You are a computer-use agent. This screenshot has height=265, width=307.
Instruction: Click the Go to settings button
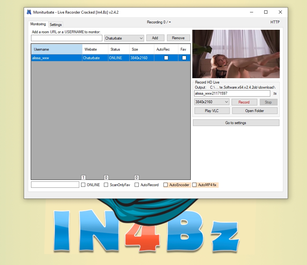[236, 123]
